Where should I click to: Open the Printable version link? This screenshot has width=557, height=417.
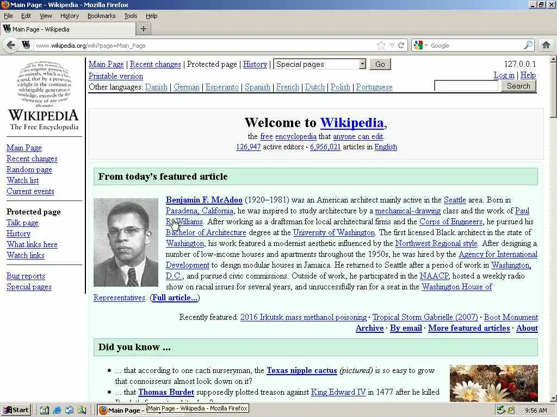coord(116,76)
